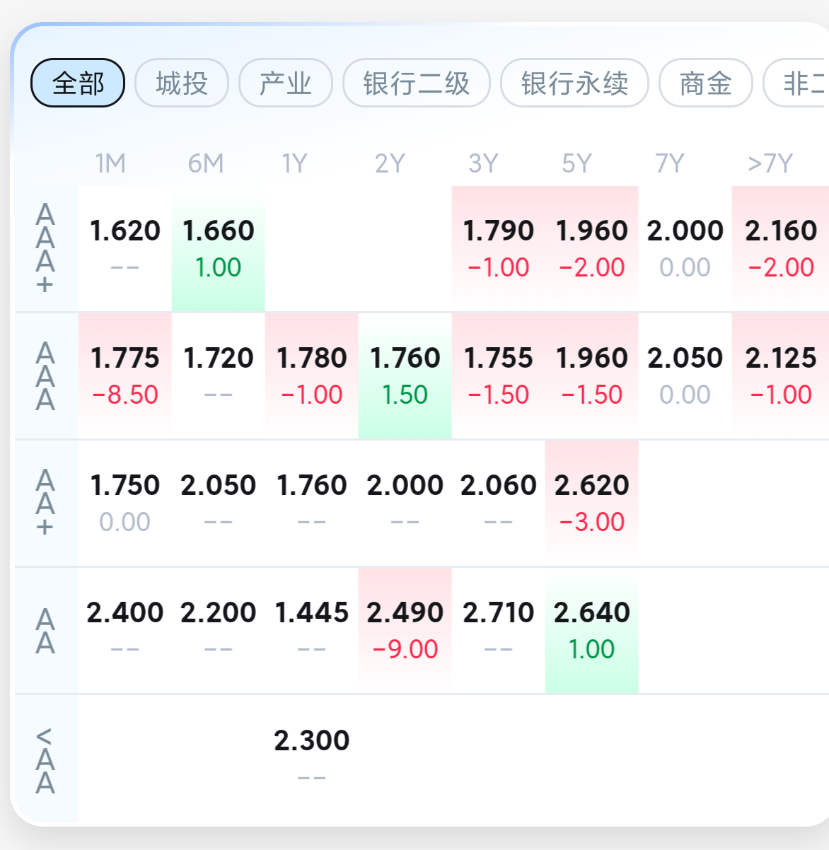Select the 全部 filter tab
The image size is (829, 850).
click(x=78, y=83)
